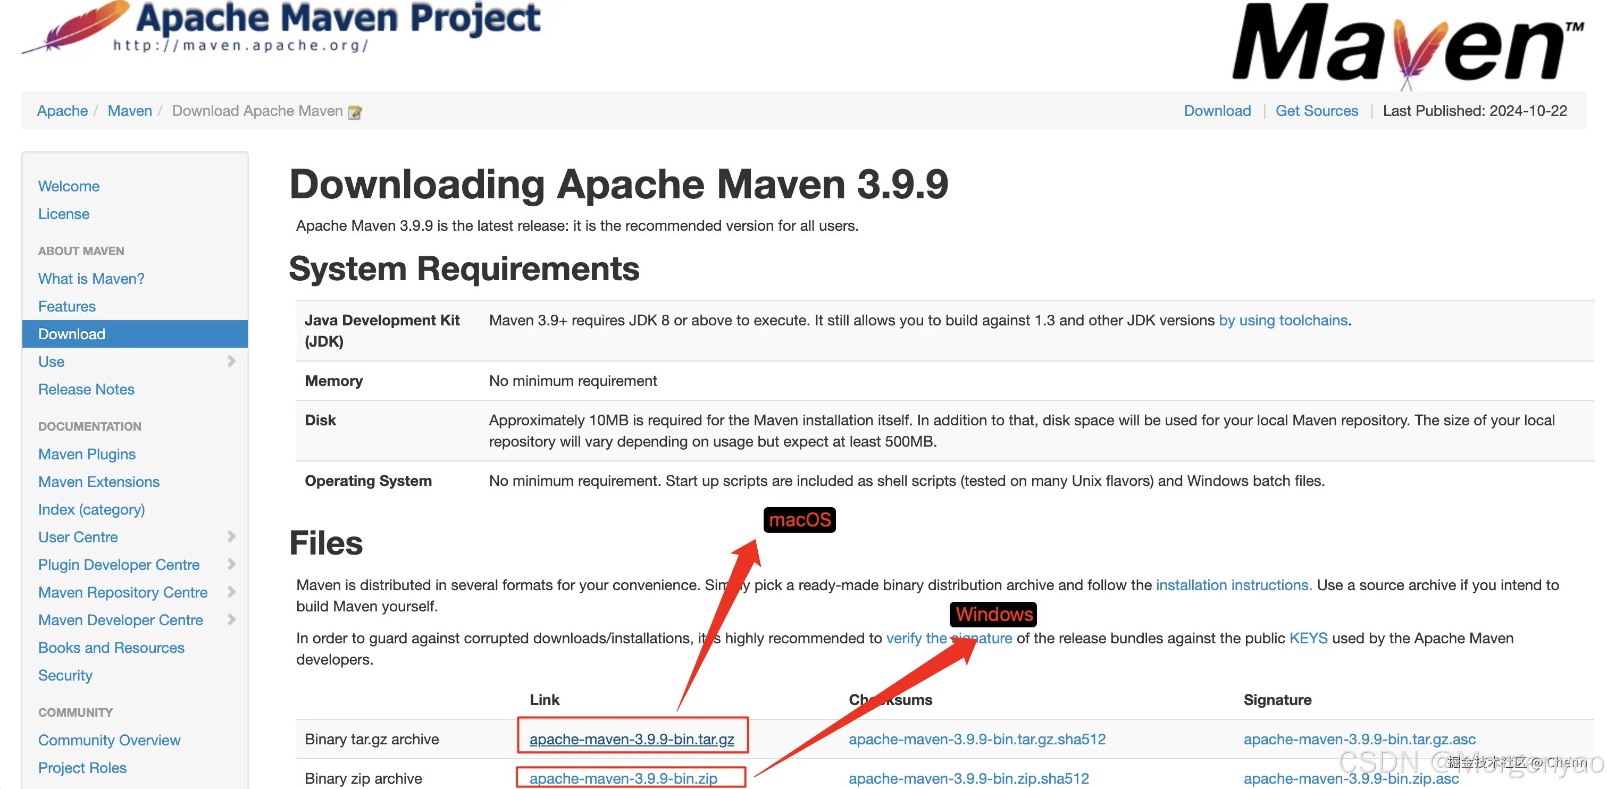The width and height of the screenshot is (1607, 789).
Task: Click the KEYS link
Action: (1308, 637)
